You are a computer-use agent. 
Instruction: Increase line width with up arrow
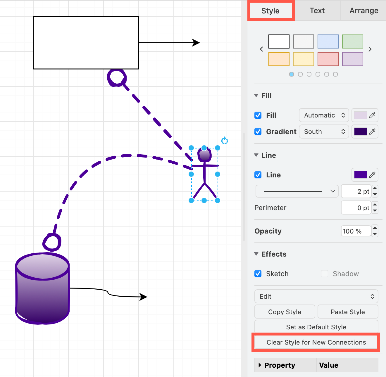click(375, 188)
